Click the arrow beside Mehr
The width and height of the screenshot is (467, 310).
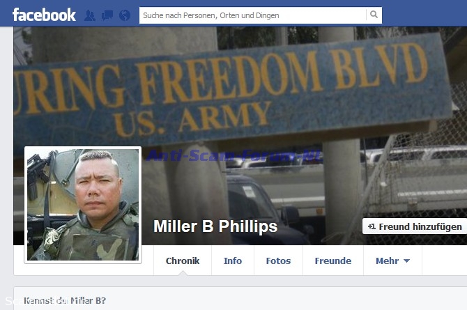coord(406,261)
